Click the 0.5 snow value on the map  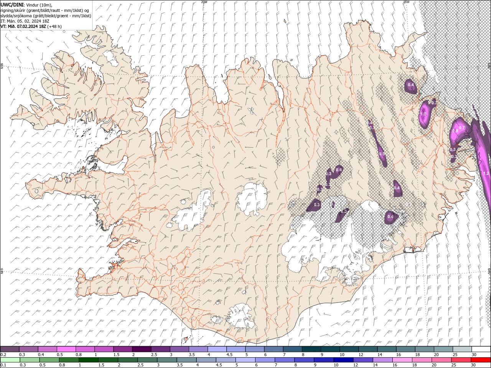tap(382, 154)
